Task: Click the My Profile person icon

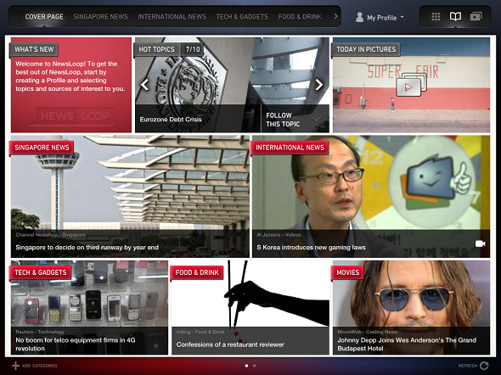Action: click(359, 17)
